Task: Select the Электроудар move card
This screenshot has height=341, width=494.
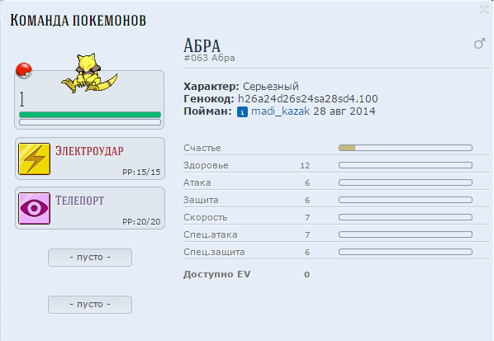Action: pyautogui.click(x=90, y=159)
